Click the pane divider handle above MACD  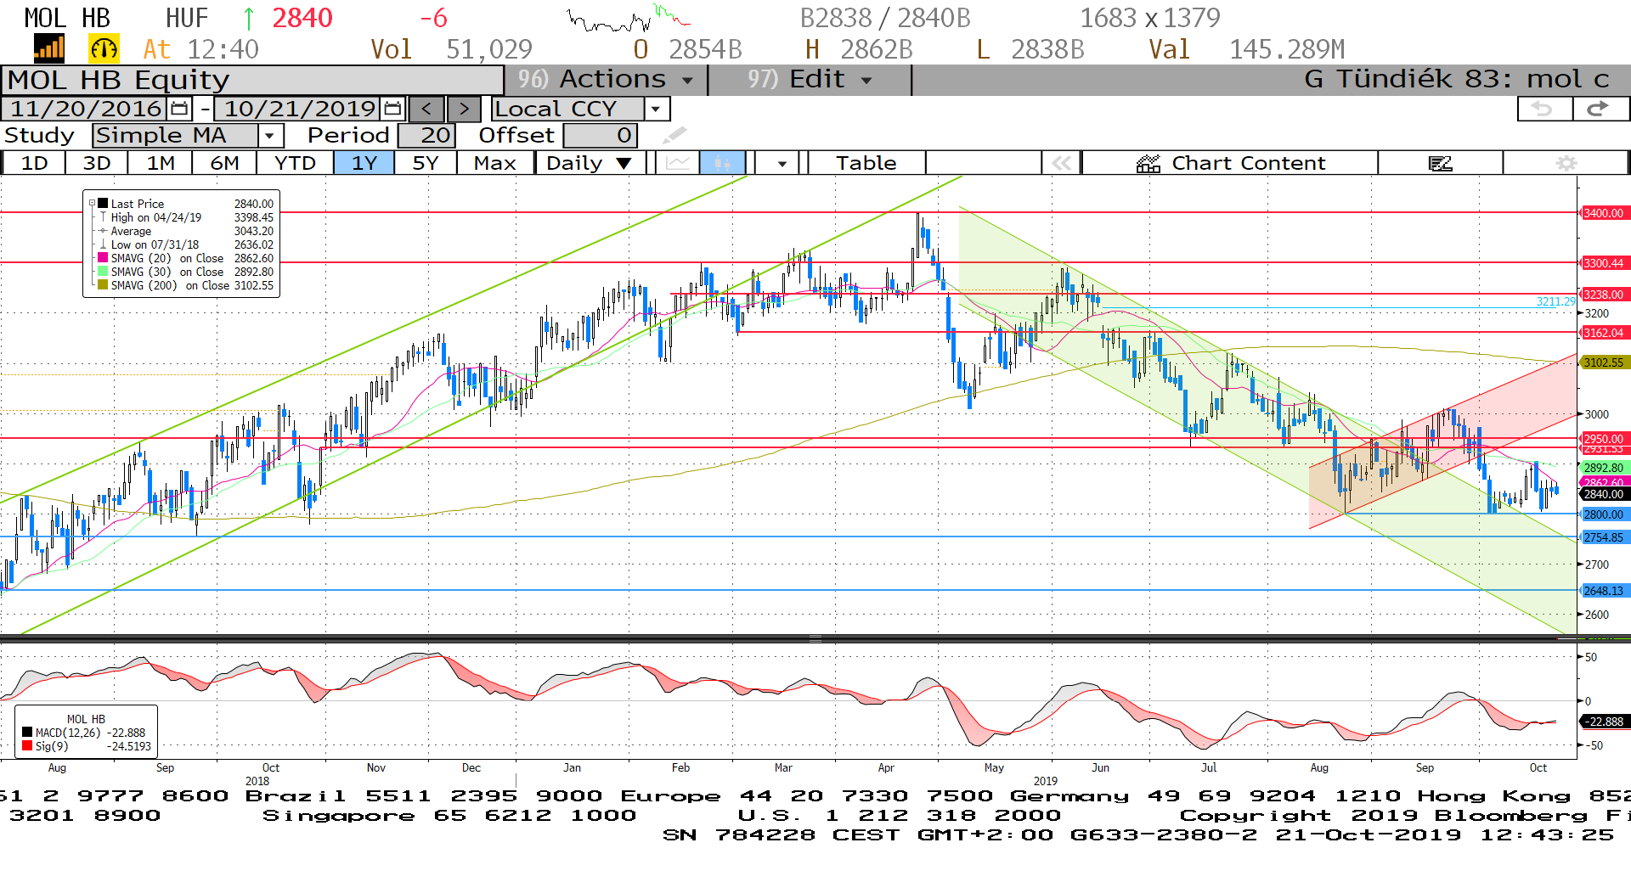[x=815, y=638]
